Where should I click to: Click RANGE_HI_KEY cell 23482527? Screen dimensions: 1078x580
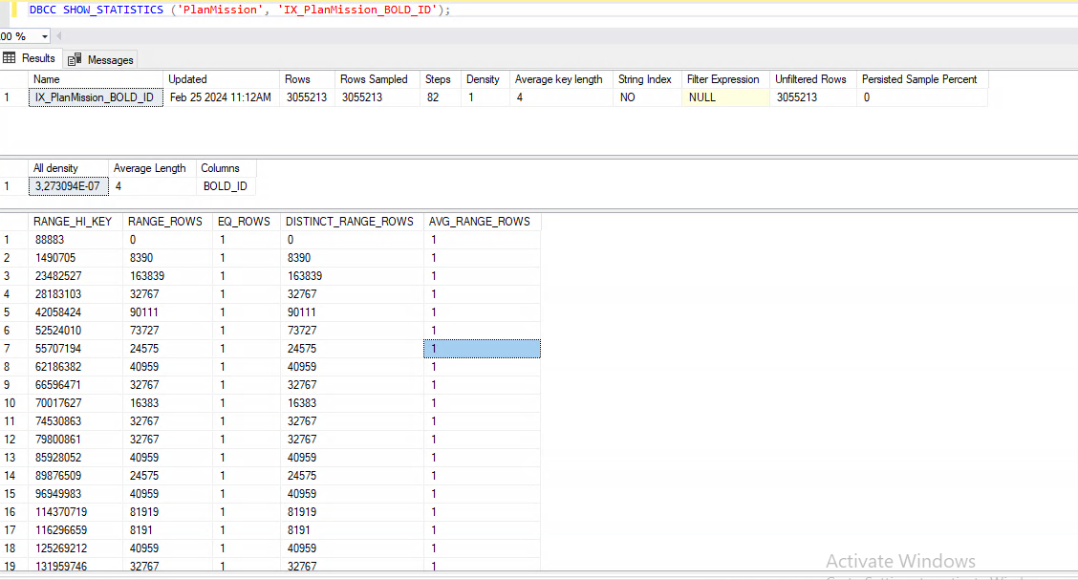click(75, 276)
